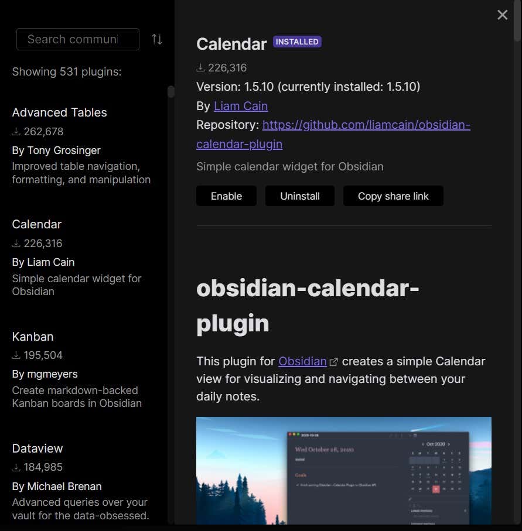Uninstall the Calendar plugin
This screenshot has height=531, width=522.
(x=299, y=196)
